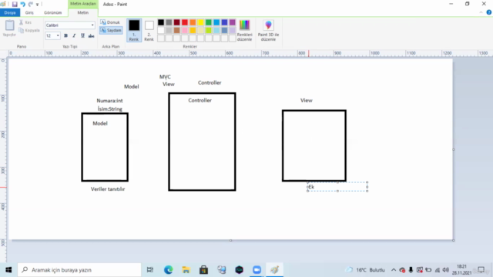Pick the yellow color swatch
This screenshot has width=493, height=277.
pyautogui.click(x=200, y=22)
